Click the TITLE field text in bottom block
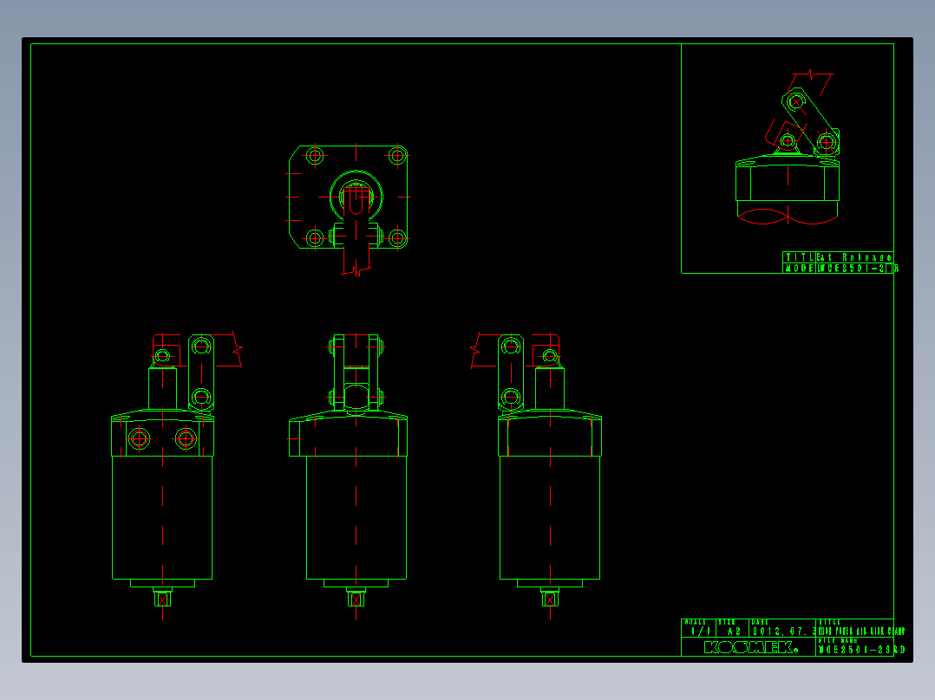The width and height of the screenshot is (935, 700). click(861, 631)
